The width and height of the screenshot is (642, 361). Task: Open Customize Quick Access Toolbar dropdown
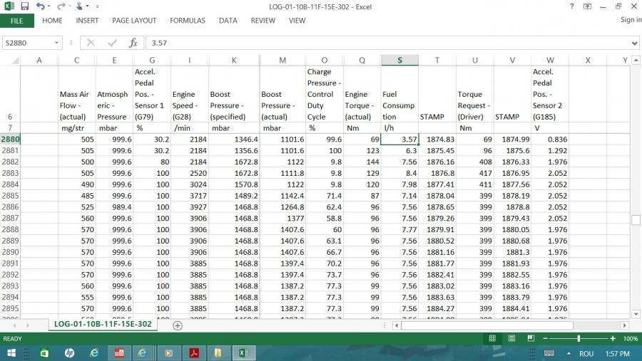[97, 6]
